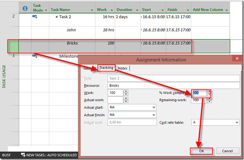Decrease Actual work with down arrow
This screenshot has height=160, width=244.
[x=126, y=102]
